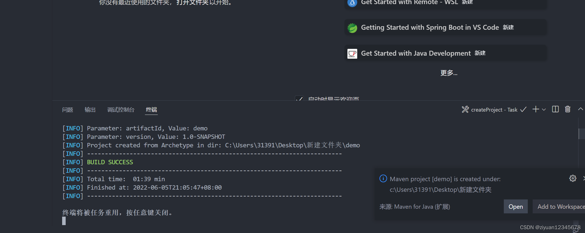Click the 更多... link
Screen dimensions: 585x233
coord(449,73)
